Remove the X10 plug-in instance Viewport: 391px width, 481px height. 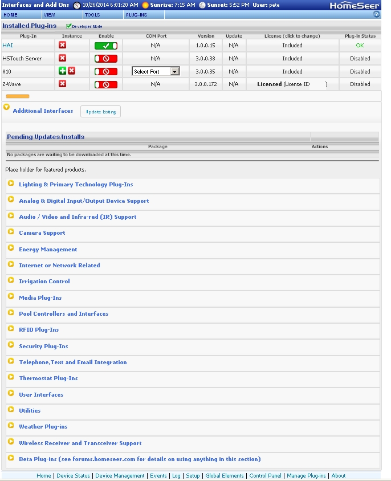(x=71, y=71)
